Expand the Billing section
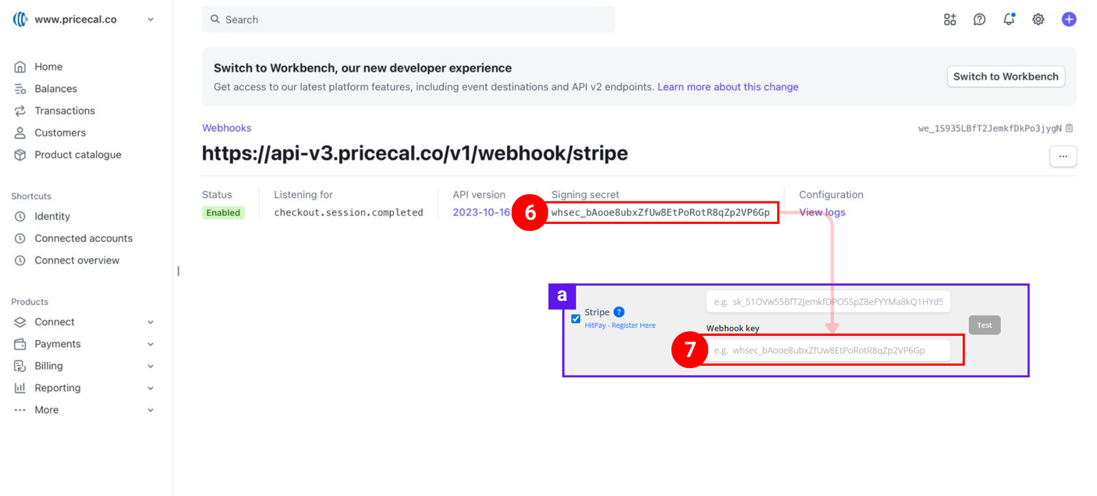1097x496 pixels. coord(150,366)
